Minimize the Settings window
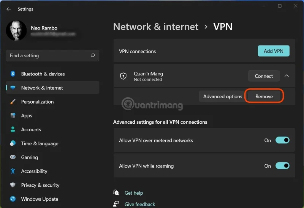304x208 pixels. (264, 6)
